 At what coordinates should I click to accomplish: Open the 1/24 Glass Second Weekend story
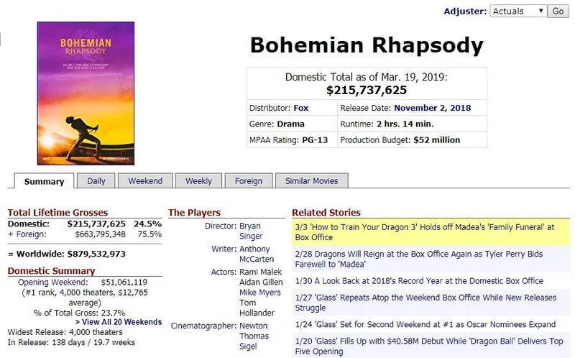click(x=425, y=324)
